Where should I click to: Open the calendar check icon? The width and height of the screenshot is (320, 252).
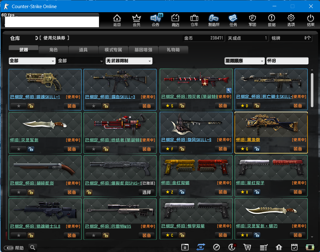294,247
